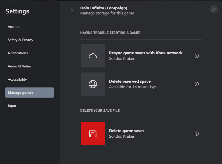Image resolution: width=222 pixels, height=164 pixels.
Task: Click the red floppy disk delete saves icon
Action: (x=93, y=134)
